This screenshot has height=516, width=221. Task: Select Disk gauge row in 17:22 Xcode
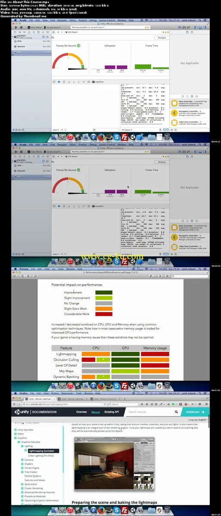click(x=32, y=41)
